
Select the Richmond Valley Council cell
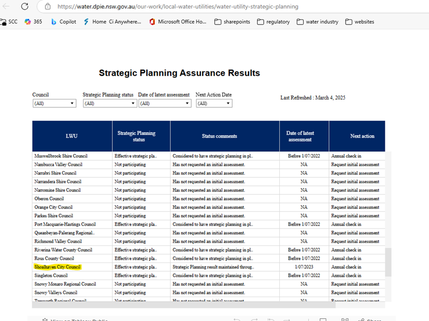[x=72, y=241]
